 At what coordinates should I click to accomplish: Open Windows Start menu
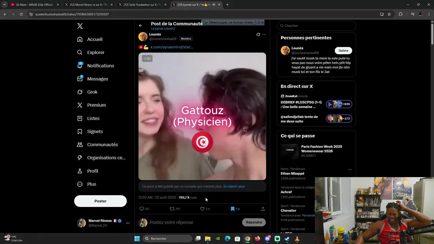tap(137, 239)
